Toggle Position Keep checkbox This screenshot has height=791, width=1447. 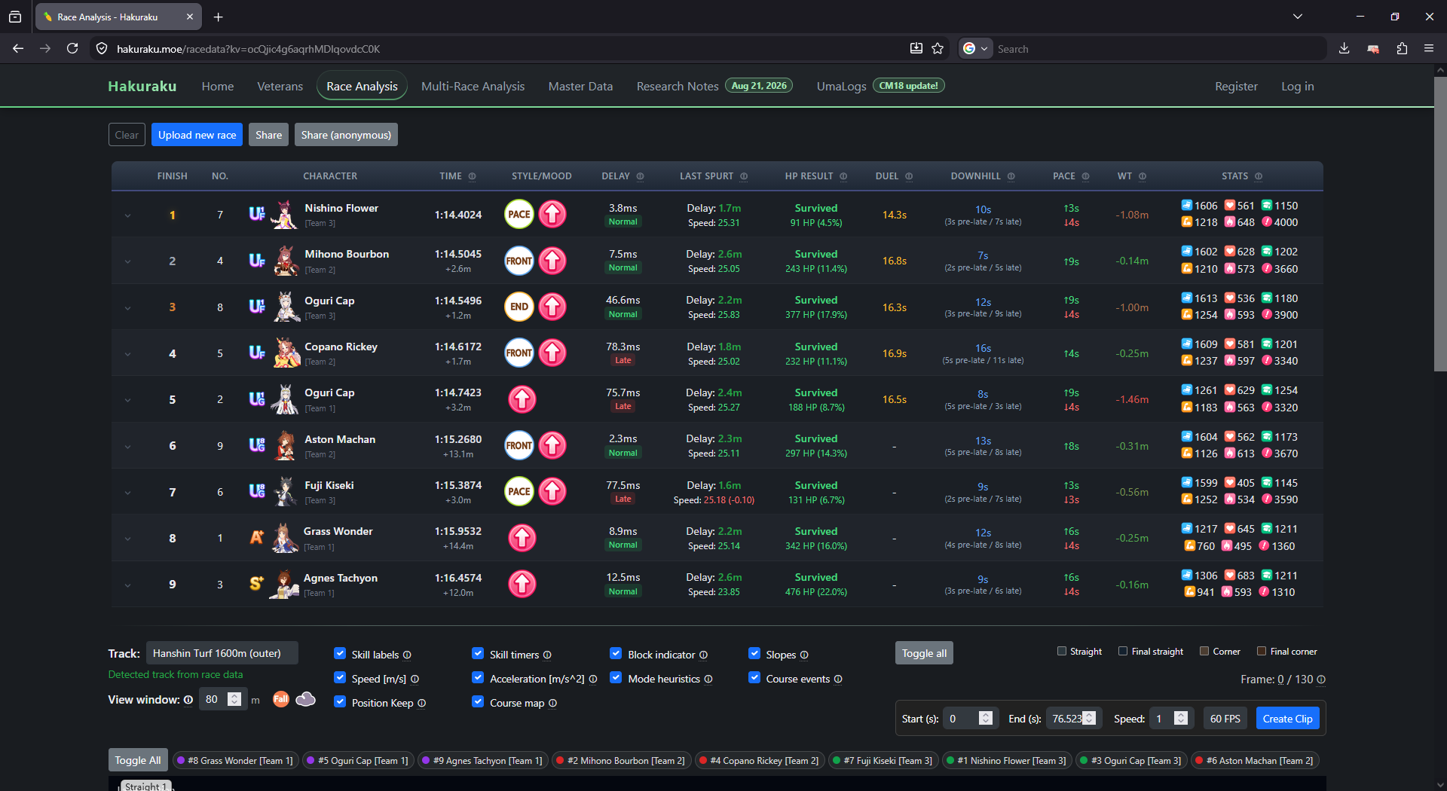(340, 702)
